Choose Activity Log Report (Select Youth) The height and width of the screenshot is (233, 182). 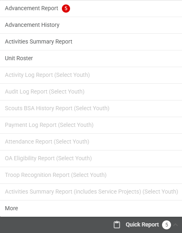click(91, 75)
